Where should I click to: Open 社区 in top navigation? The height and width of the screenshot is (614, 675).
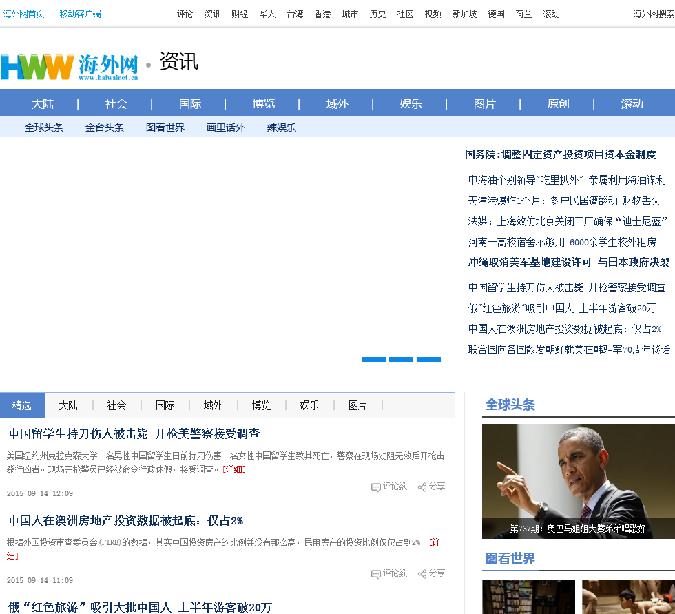pos(405,14)
